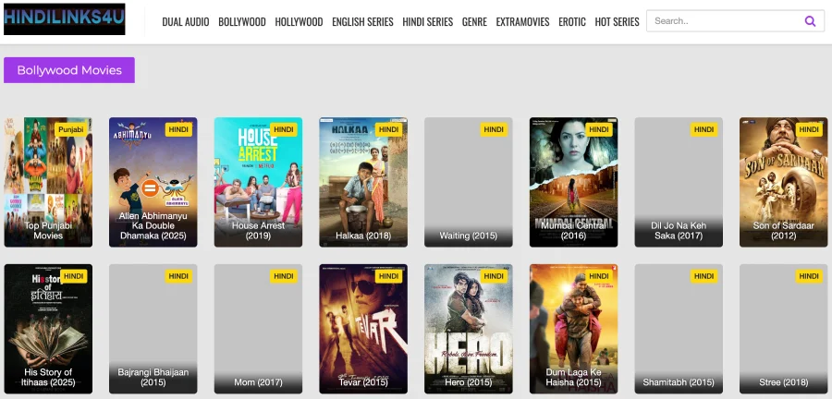
Task: Click the Shamitabh (2015) title text
Action: click(679, 382)
